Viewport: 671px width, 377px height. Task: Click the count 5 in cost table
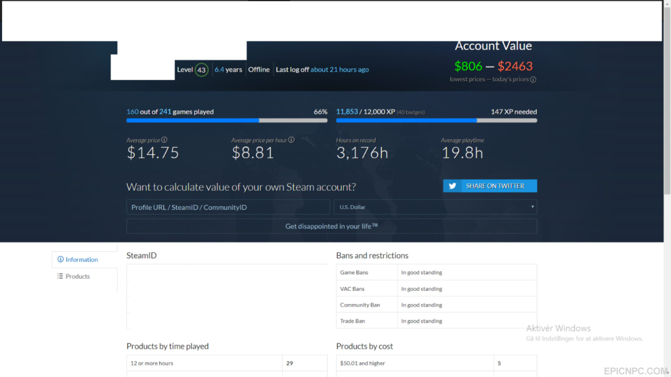[x=499, y=363]
